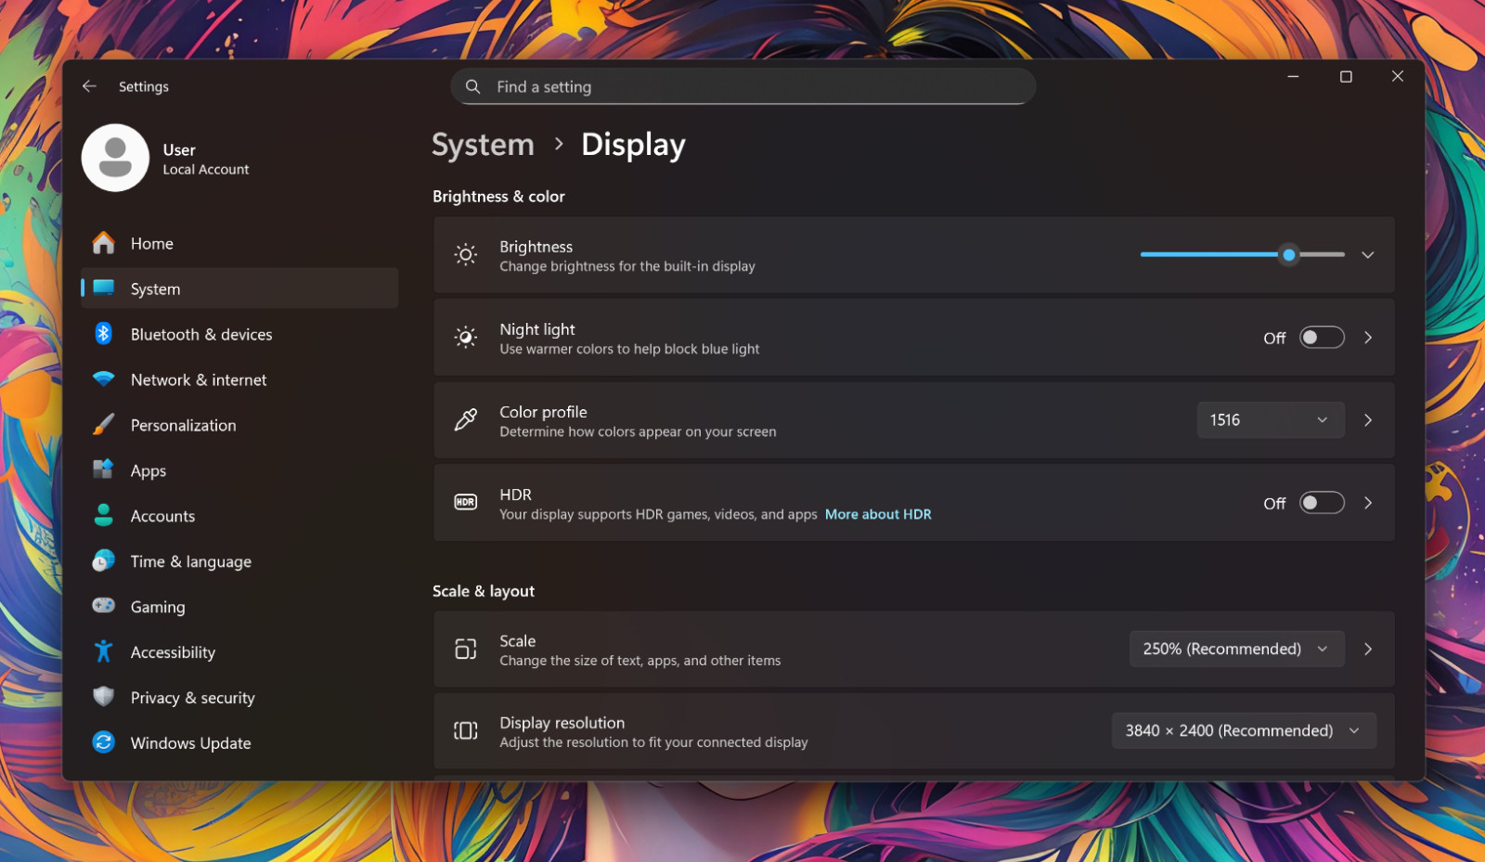Click the Gaming controller icon
Screen dimensions: 1485x862
pos(104,606)
